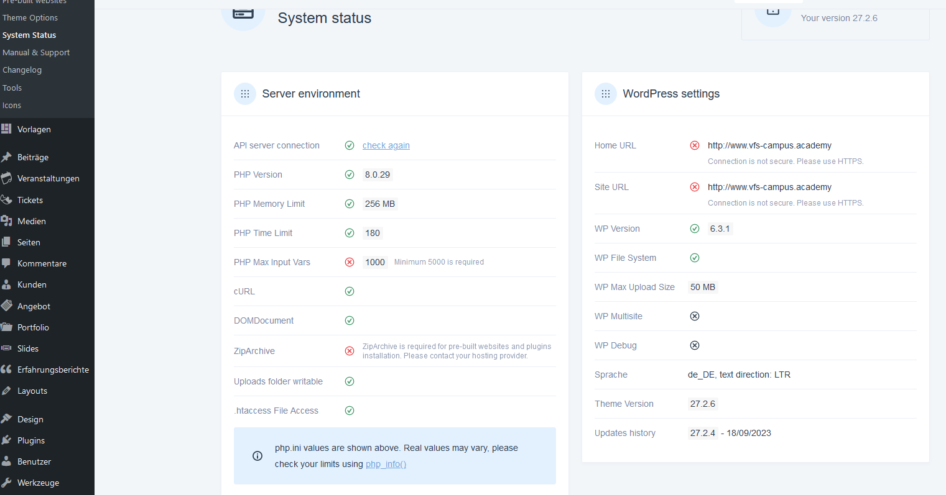Click the System status heading

(325, 18)
